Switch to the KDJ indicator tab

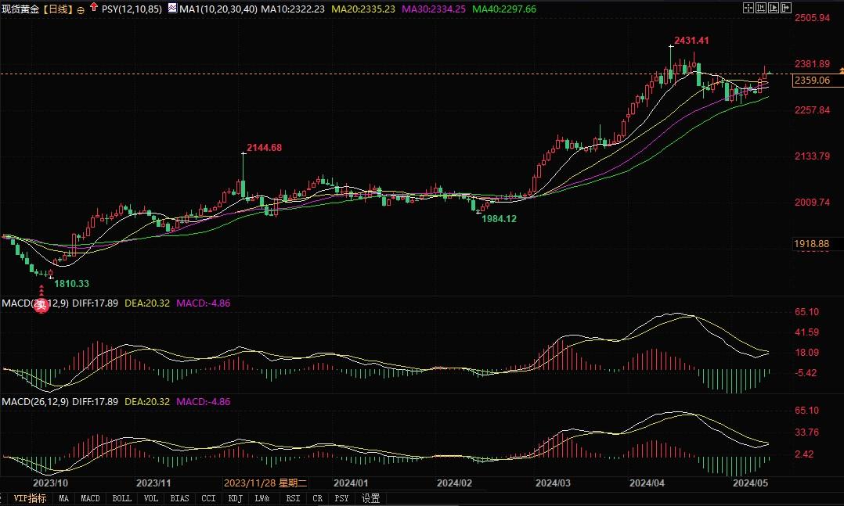(235, 497)
